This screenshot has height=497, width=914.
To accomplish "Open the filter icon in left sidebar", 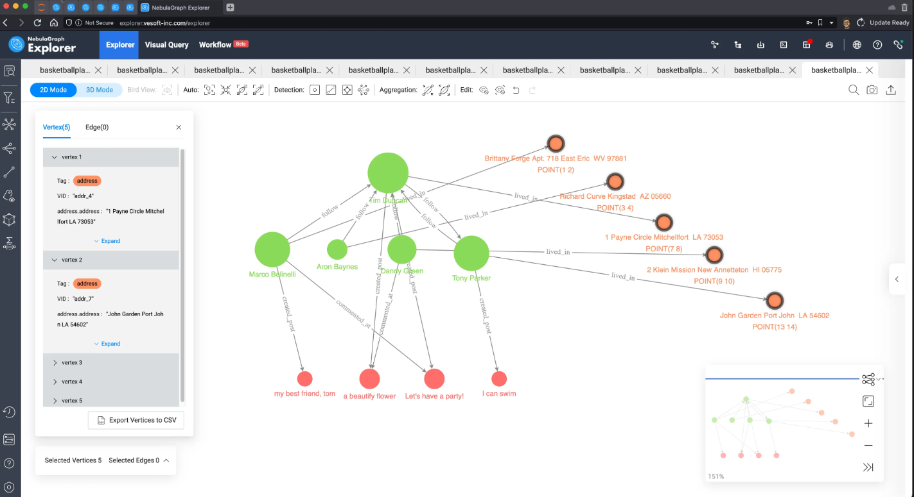I will click(10, 98).
